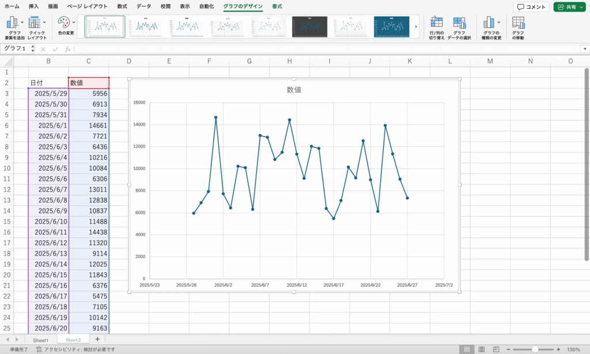Viewport: 590px width, 354px height.
Task: Switch to Page Layout view in status bar
Action: coord(481,349)
